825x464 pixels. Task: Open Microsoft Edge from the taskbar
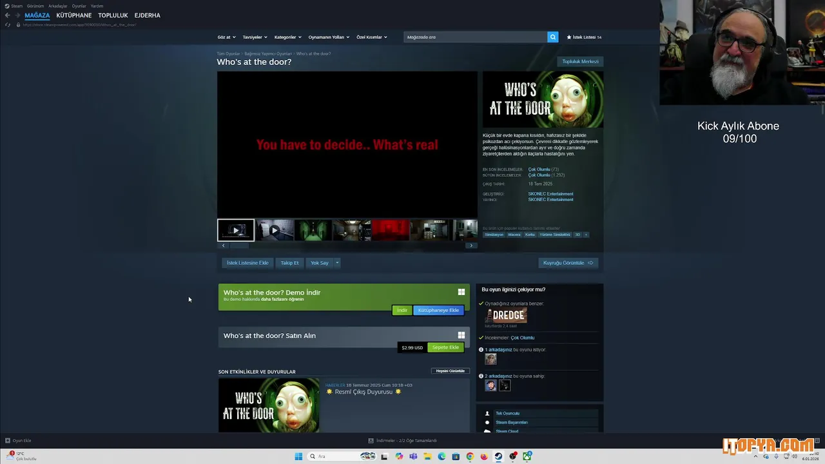pyautogui.click(x=442, y=456)
